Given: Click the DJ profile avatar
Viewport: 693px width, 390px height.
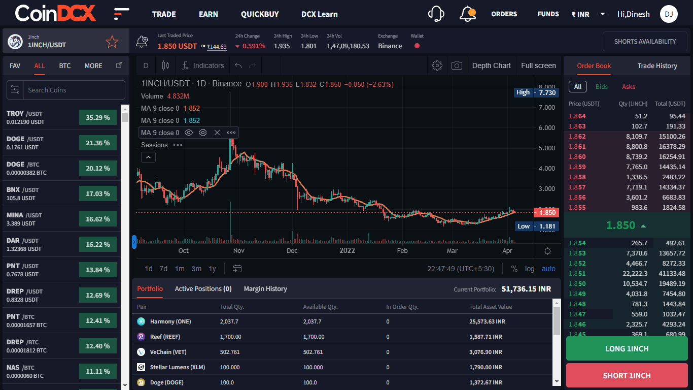Looking at the screenshot, I should [669, 14].
